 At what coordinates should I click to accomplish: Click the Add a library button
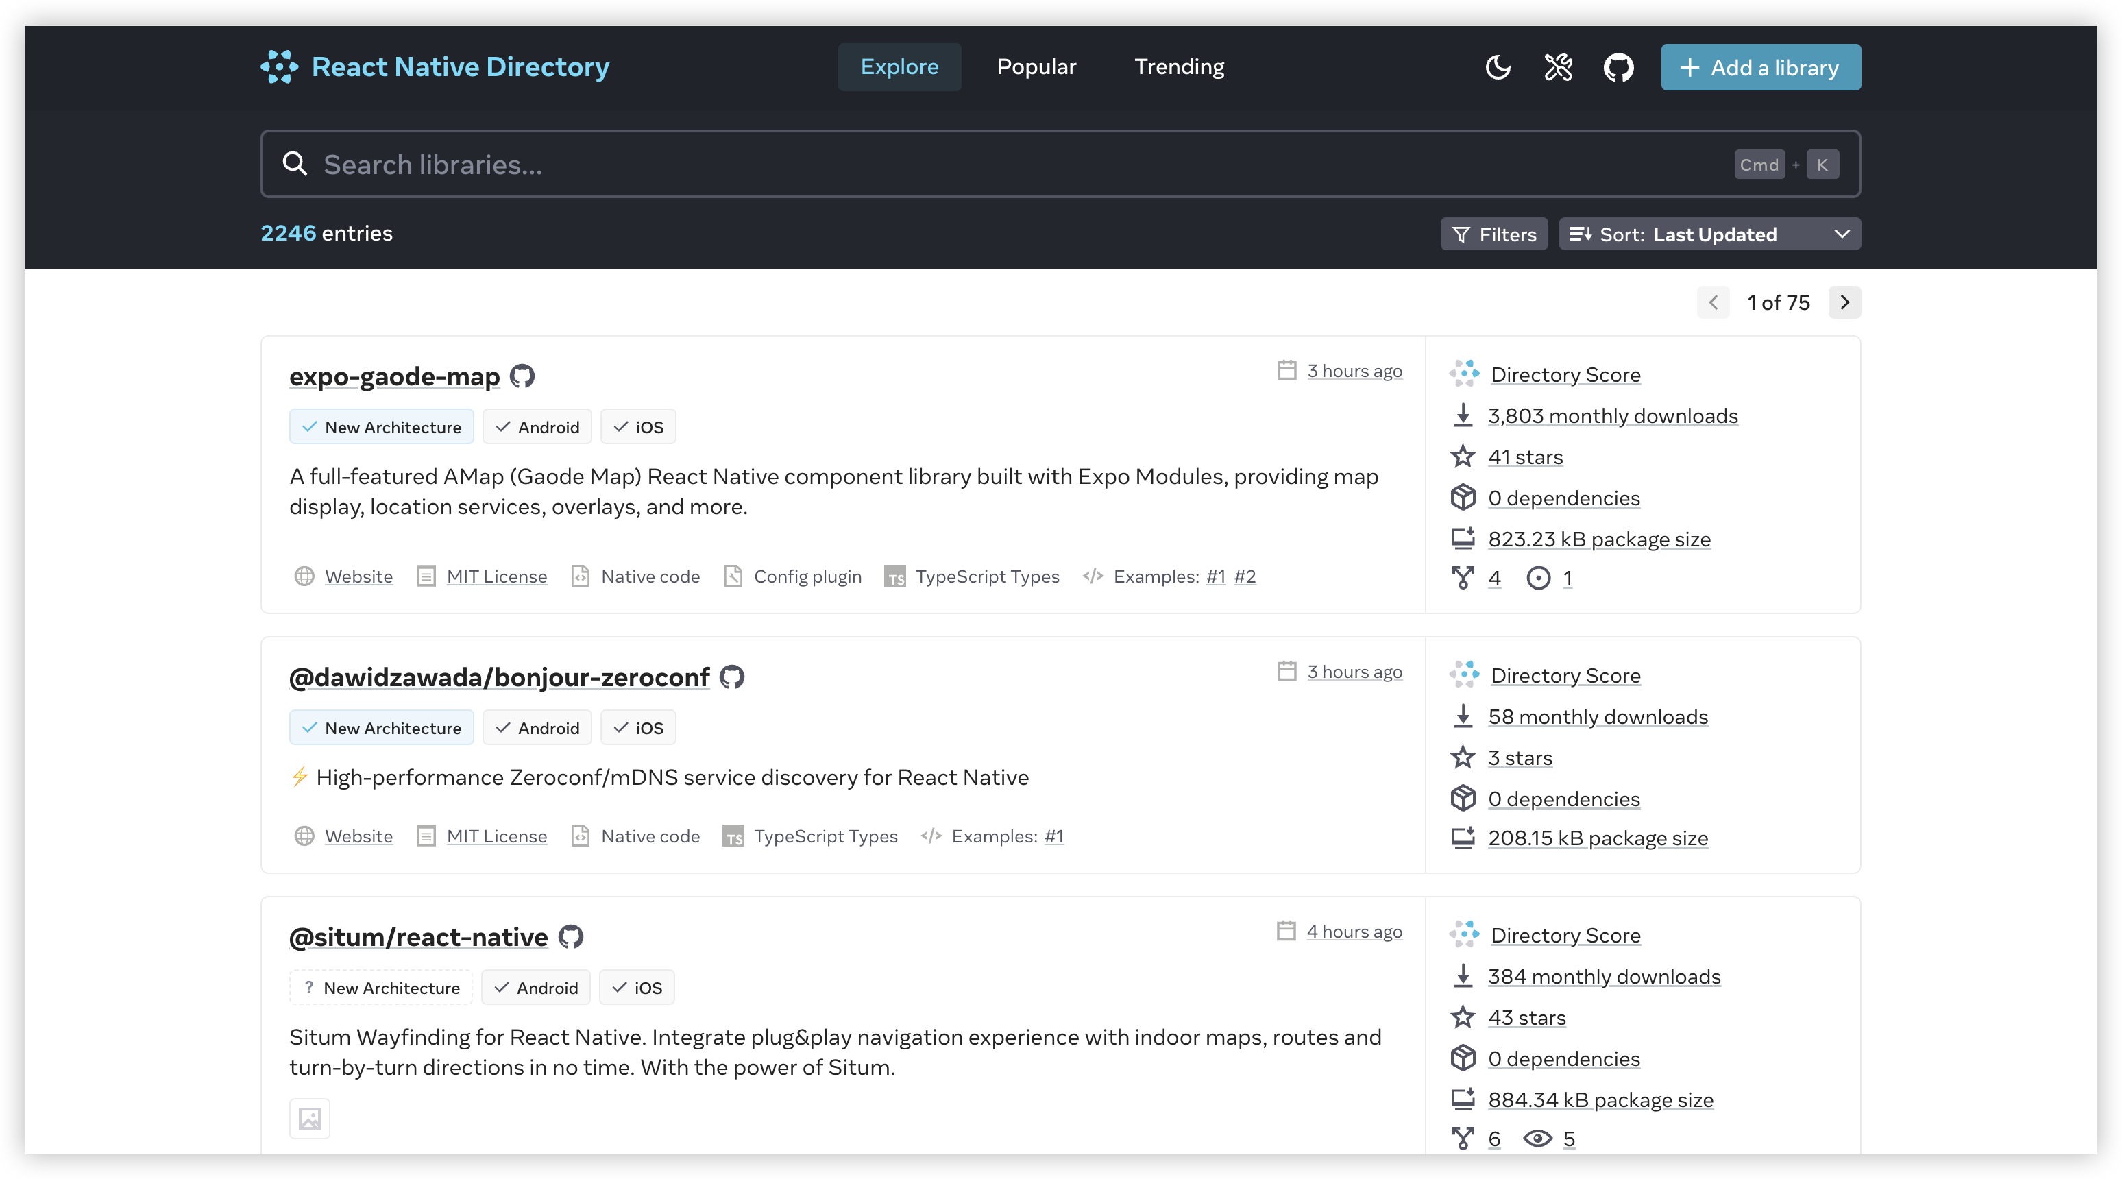(1760, 68)
